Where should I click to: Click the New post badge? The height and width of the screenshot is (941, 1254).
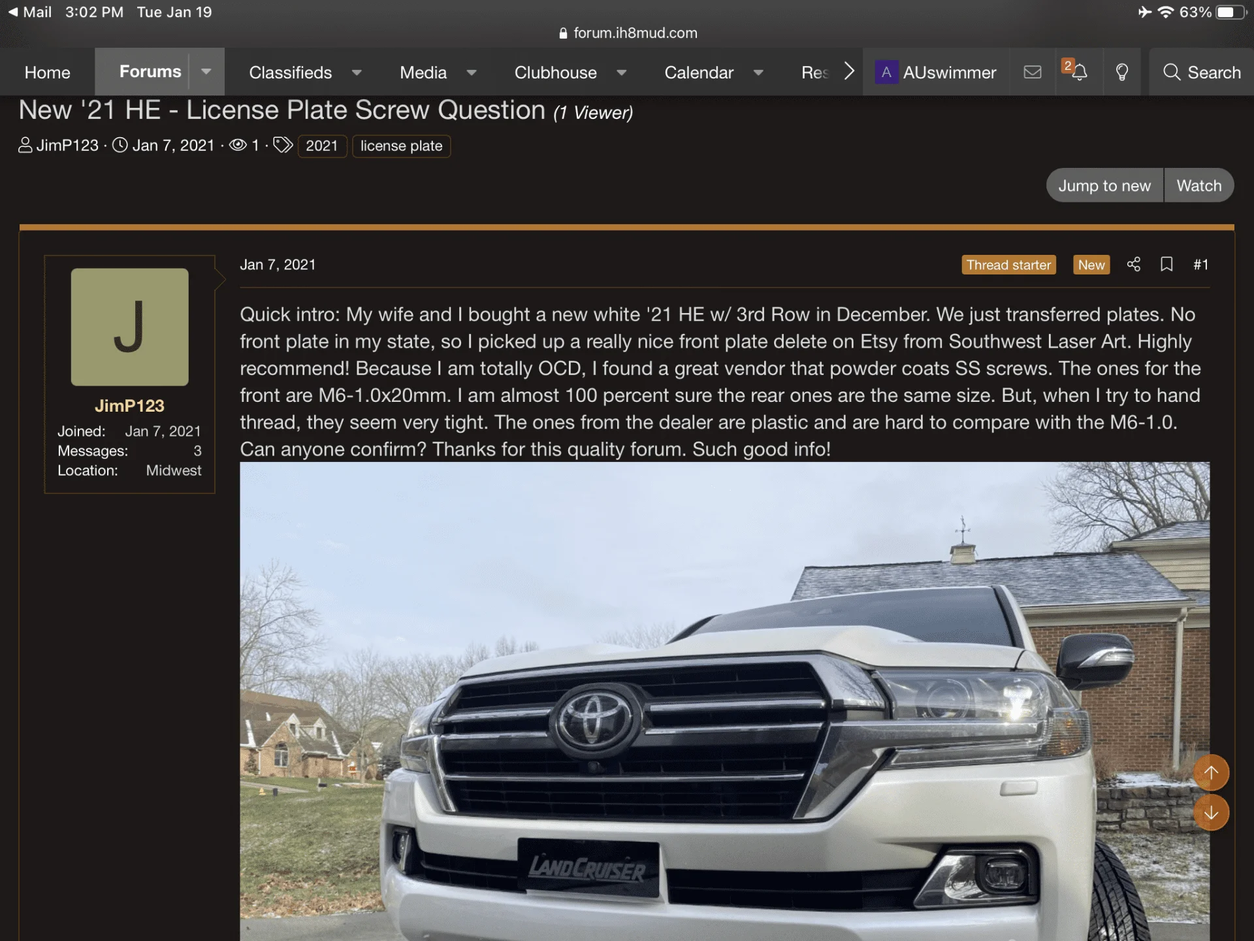click(x=1091, y=265)
